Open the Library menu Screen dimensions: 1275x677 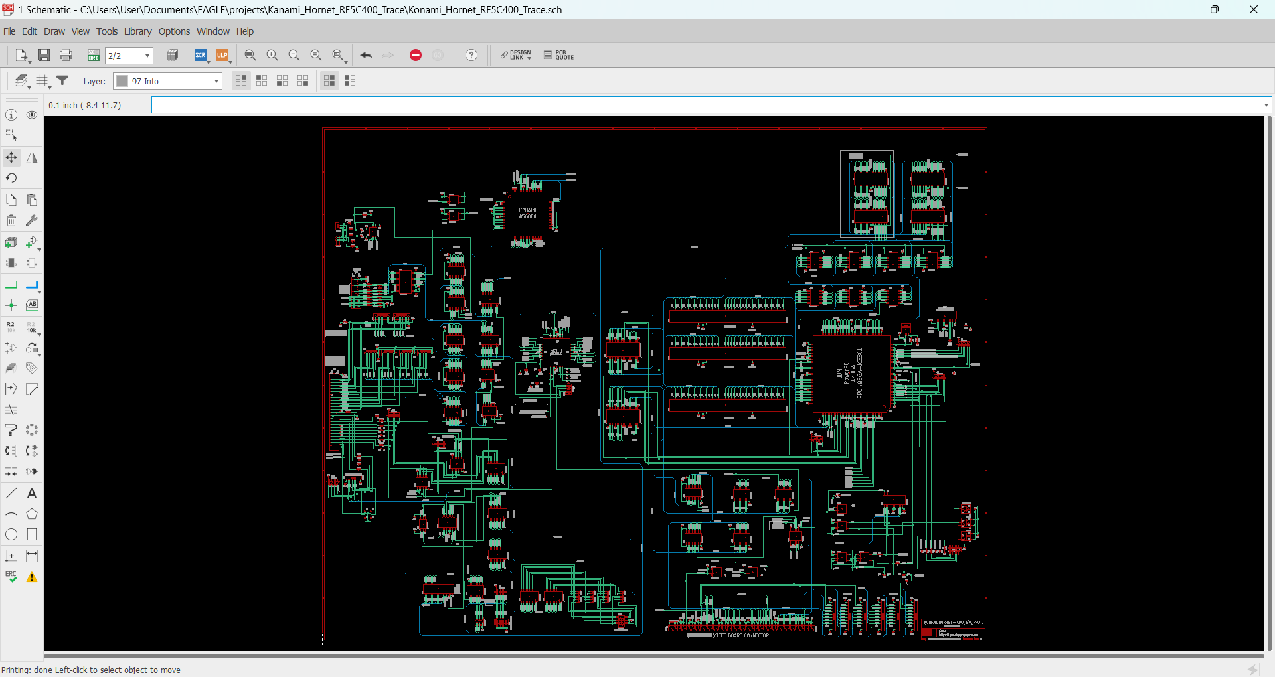pyautogui.click(x=137, y=31)
